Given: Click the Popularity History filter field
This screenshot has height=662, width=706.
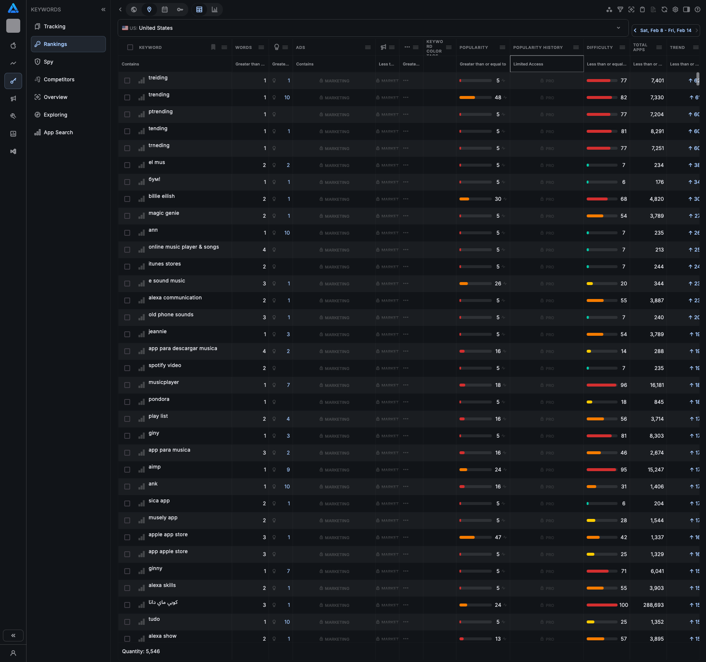Looking at the screenshot, I should (x=546, y=64).
